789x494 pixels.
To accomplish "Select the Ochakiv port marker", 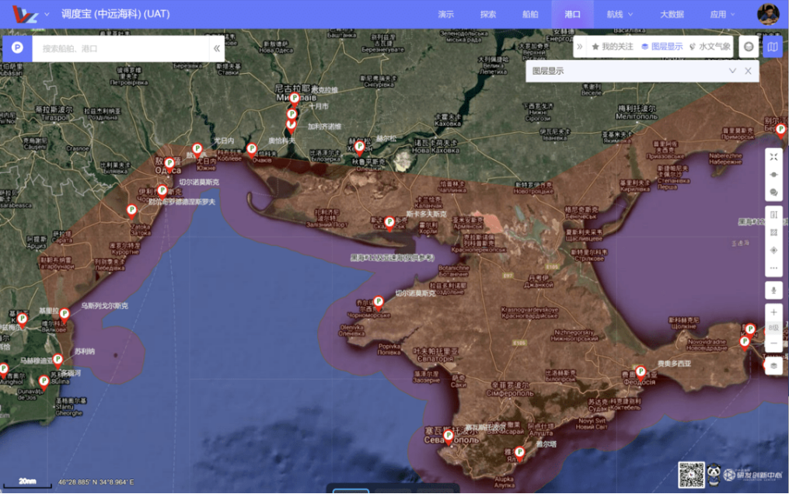I will click(252, 149).
